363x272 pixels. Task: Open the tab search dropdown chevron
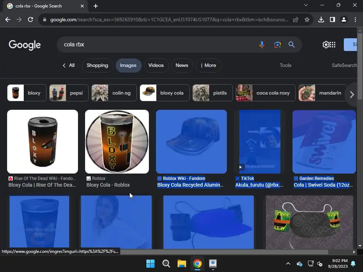click(x=306, y=5)
